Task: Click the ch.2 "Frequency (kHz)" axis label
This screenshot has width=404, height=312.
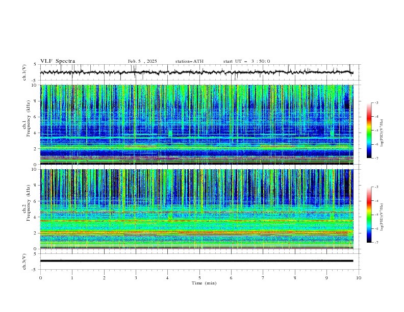Action: (x=29, y=203)
